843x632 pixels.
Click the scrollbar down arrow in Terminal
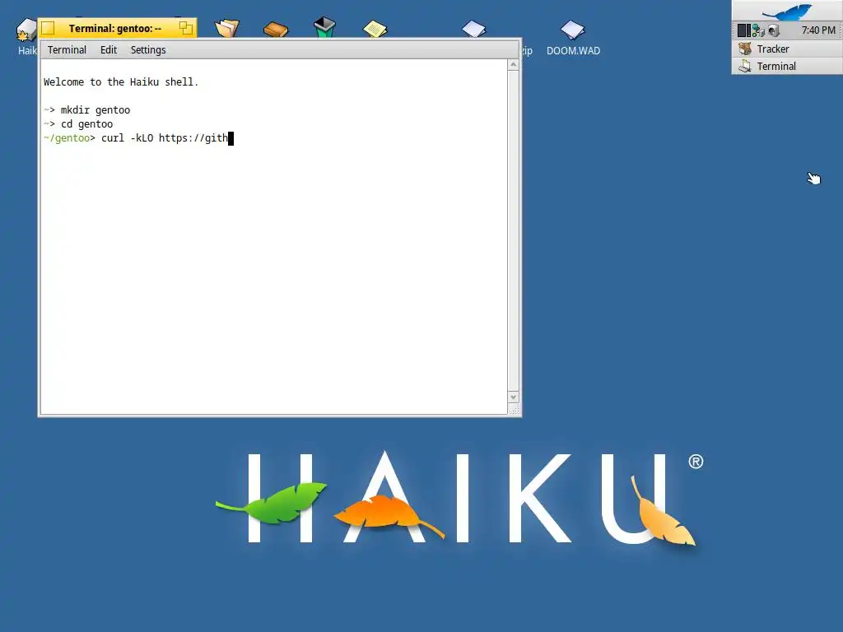tap(513, 397)
